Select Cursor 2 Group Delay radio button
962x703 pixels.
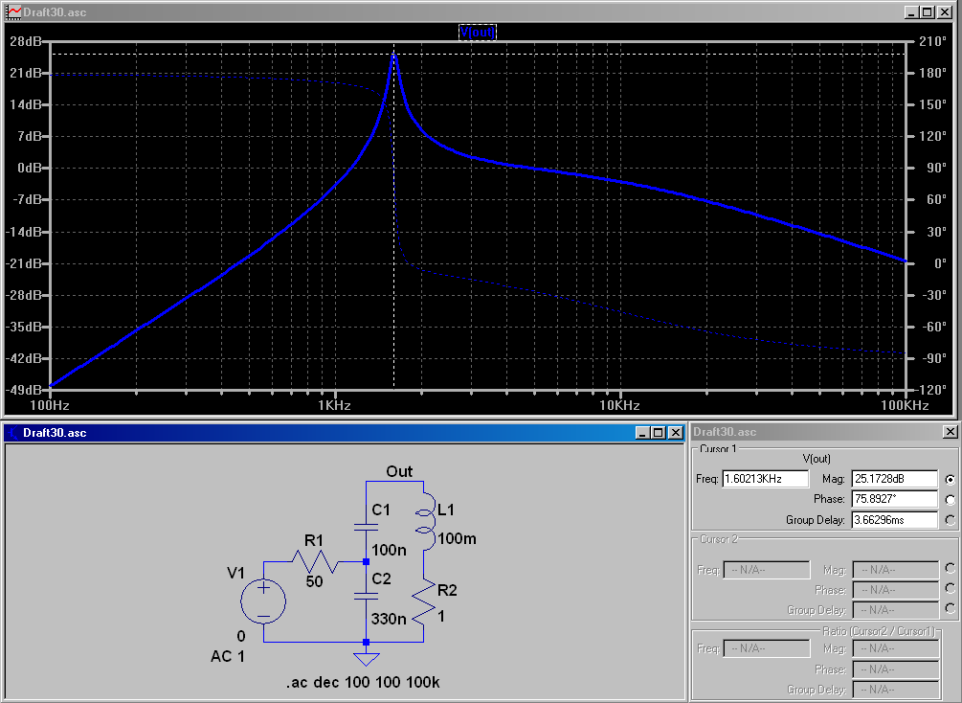coord(951,608)
